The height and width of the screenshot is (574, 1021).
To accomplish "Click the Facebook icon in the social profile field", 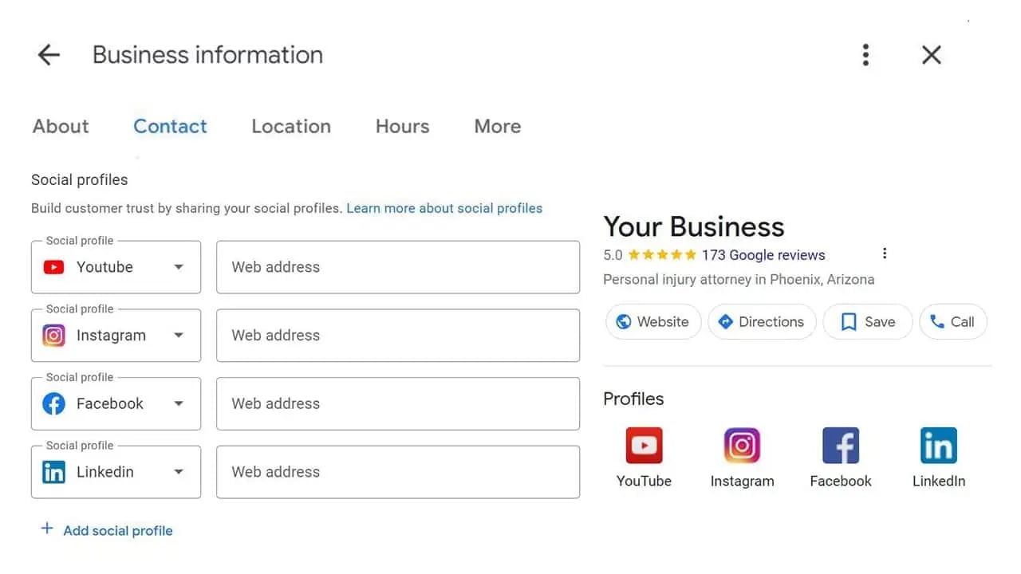I will click(x=53, y=403).
